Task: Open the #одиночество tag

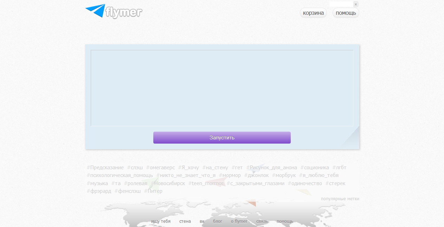Action: pos(305,183)
